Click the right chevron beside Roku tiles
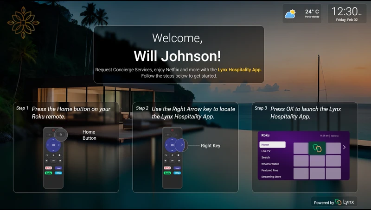371x210 pixels. point(344,147)
